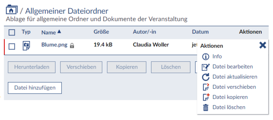
Task: Open the Blume.png file link
Action: click(54, 45)
